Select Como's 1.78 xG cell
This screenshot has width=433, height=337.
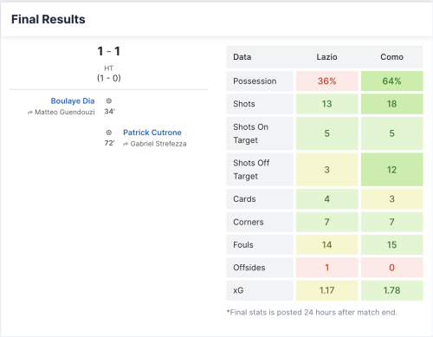pos(392,290)
